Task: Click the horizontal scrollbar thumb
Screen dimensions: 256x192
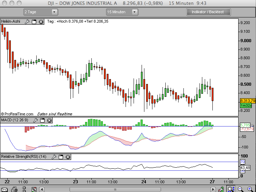Action: coord(115,190)
